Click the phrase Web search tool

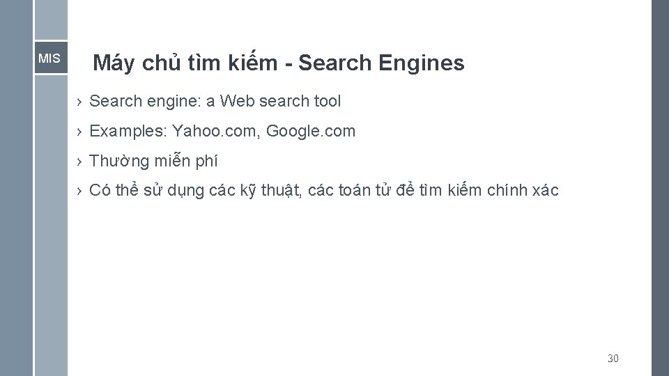point(280,101)
